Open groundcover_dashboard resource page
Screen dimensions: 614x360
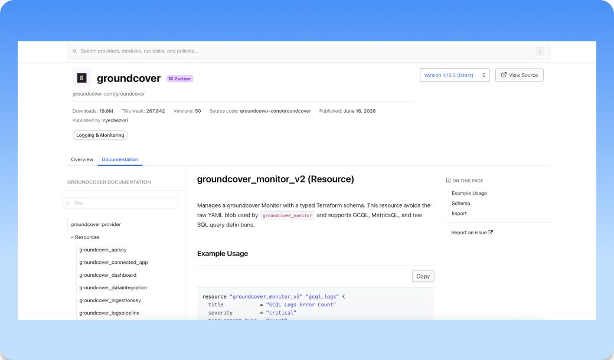(x=107, y=275)
